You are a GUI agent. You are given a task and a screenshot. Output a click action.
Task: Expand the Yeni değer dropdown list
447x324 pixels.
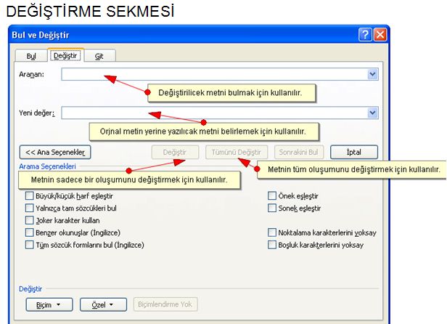[372, 113]
